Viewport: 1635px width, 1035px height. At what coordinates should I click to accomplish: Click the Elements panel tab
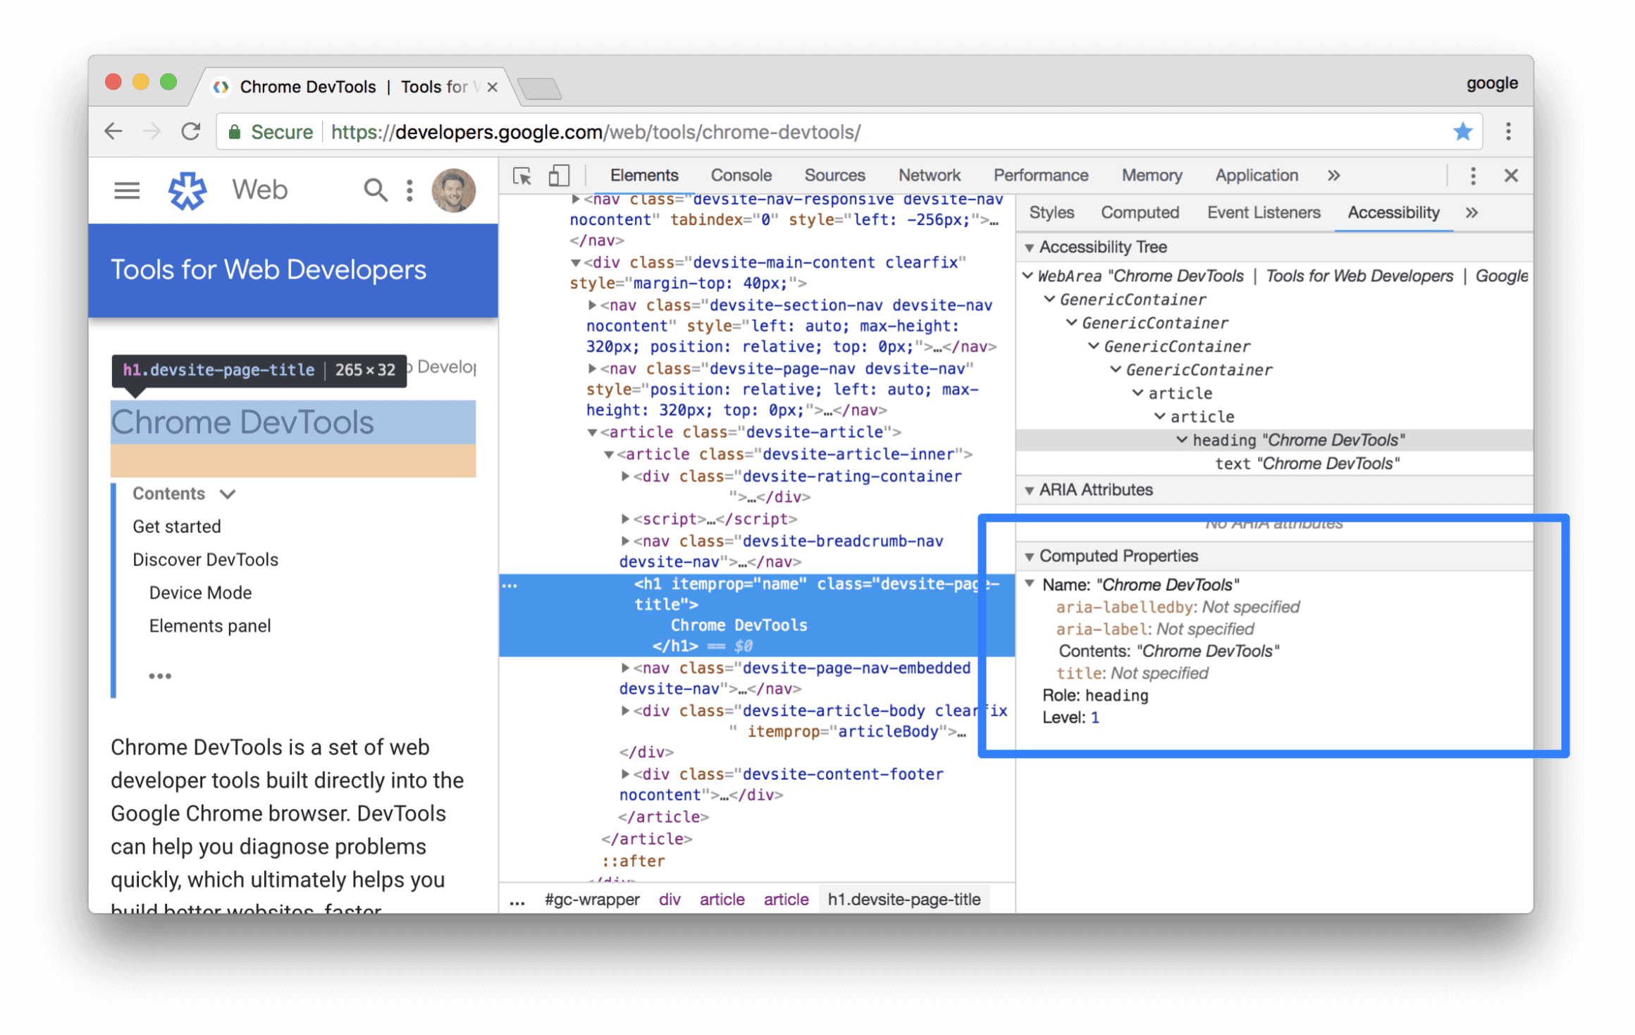(x=643, y=176)
